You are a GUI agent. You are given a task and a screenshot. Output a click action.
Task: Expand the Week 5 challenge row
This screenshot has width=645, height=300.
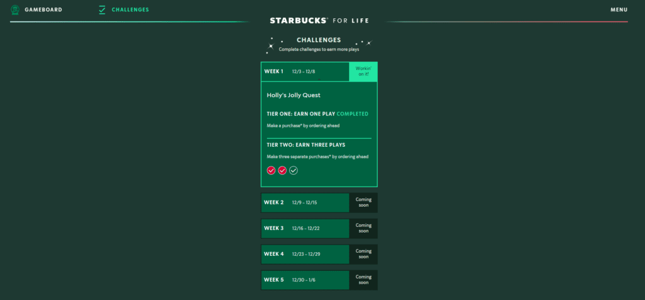coord(305,280)
